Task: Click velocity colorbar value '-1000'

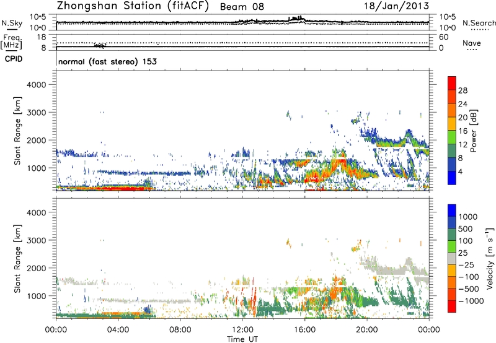Action: pos(471,301)
